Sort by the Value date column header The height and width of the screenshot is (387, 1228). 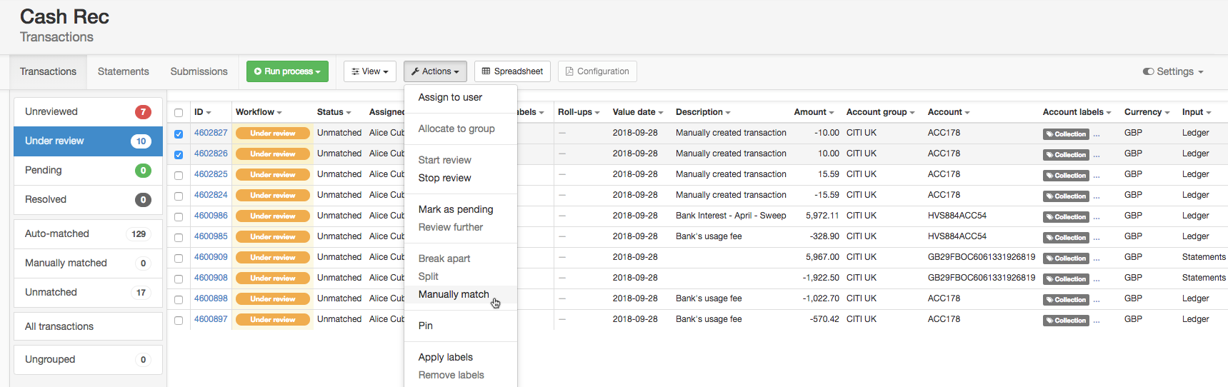(638, 112)
